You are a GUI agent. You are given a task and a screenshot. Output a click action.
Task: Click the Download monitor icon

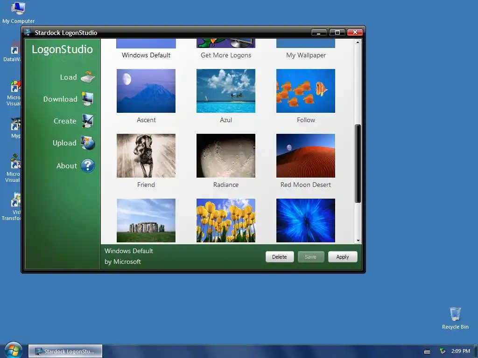pyautogui.click(x=88, y=99)
